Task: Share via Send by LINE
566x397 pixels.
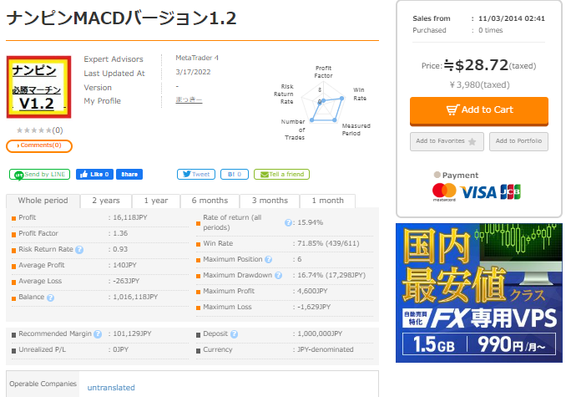Action: click(40, 175)
